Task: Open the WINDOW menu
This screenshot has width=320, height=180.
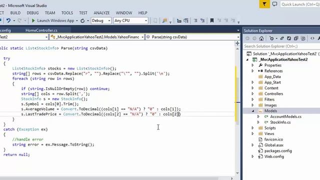Action: tap(124, 13)
